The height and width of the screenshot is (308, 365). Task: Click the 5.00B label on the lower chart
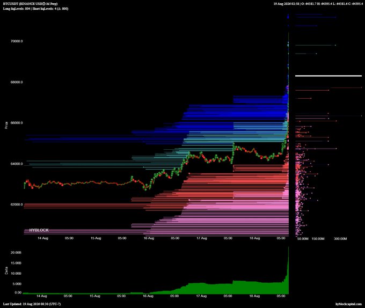(x=17, y=284)
